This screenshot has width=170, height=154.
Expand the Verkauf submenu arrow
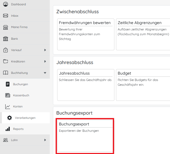[x=45, y=50]
